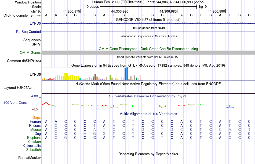Click Layered H3K27Ac track label

[17, 88]
